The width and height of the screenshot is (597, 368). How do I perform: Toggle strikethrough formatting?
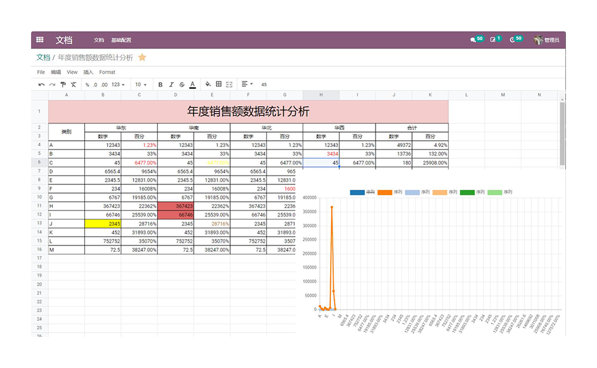(182, 84)
